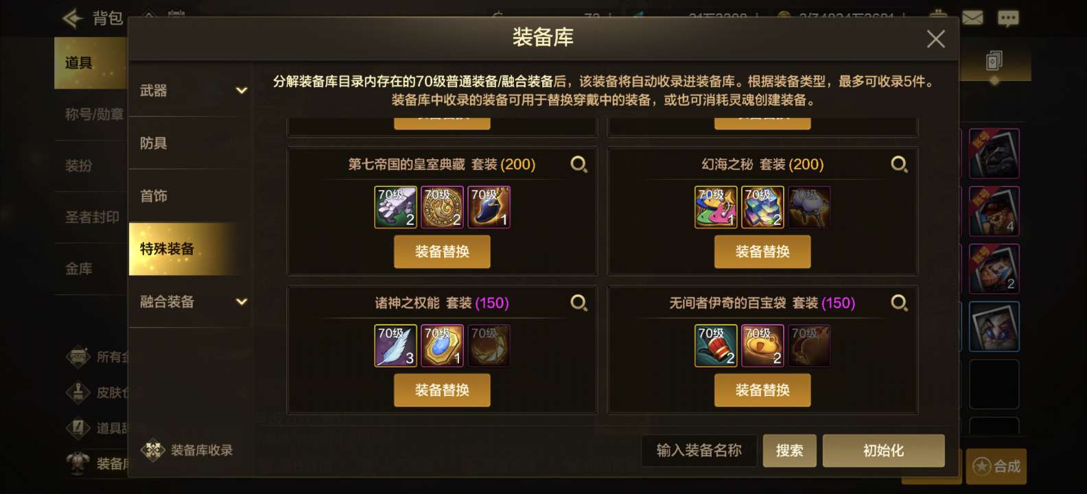The image size is (1087, 494).
Task: Click magnifier icon for 幻海之秘 set
Action: 900,165
